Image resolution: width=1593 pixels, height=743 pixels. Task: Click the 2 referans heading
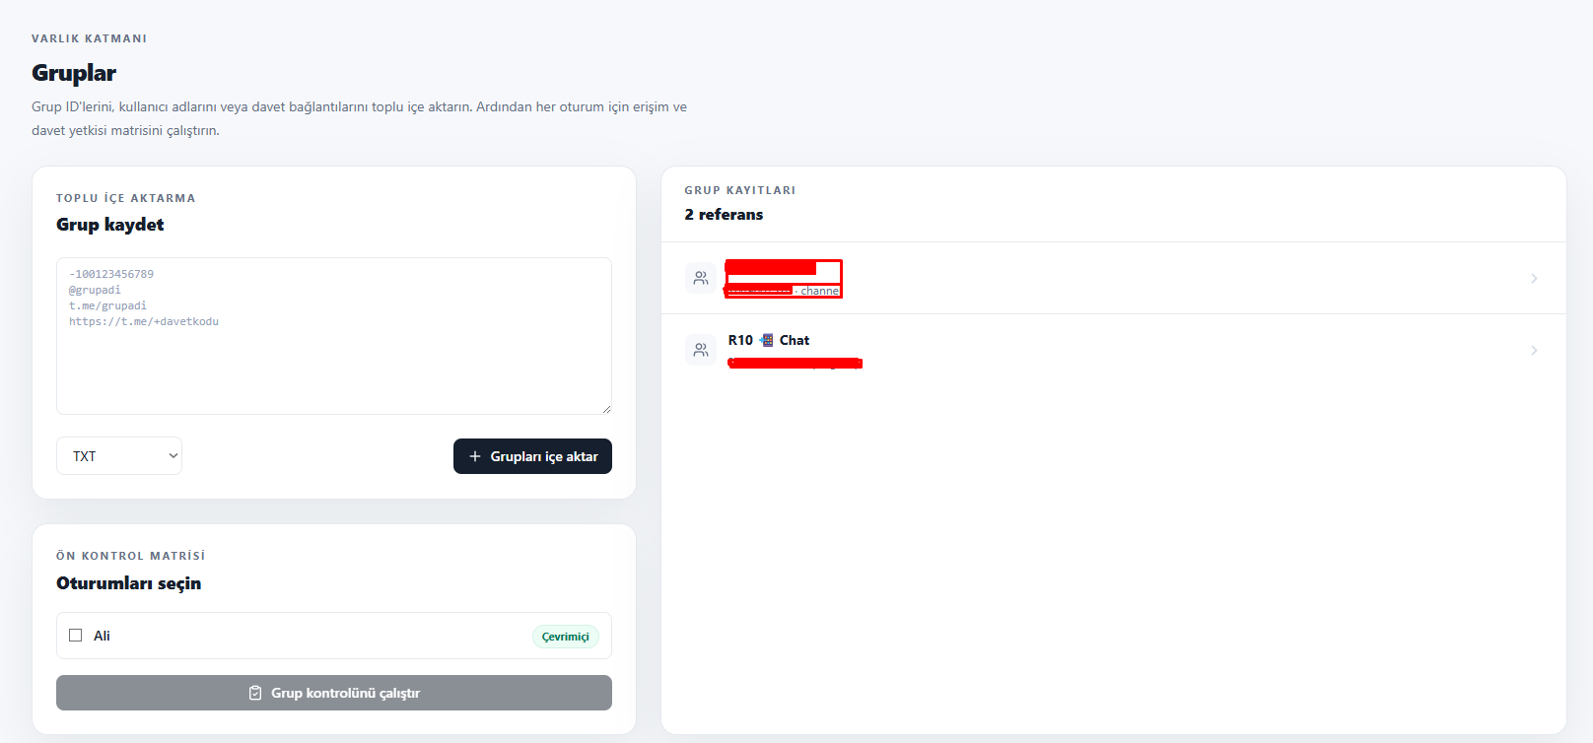coord(724,215)
